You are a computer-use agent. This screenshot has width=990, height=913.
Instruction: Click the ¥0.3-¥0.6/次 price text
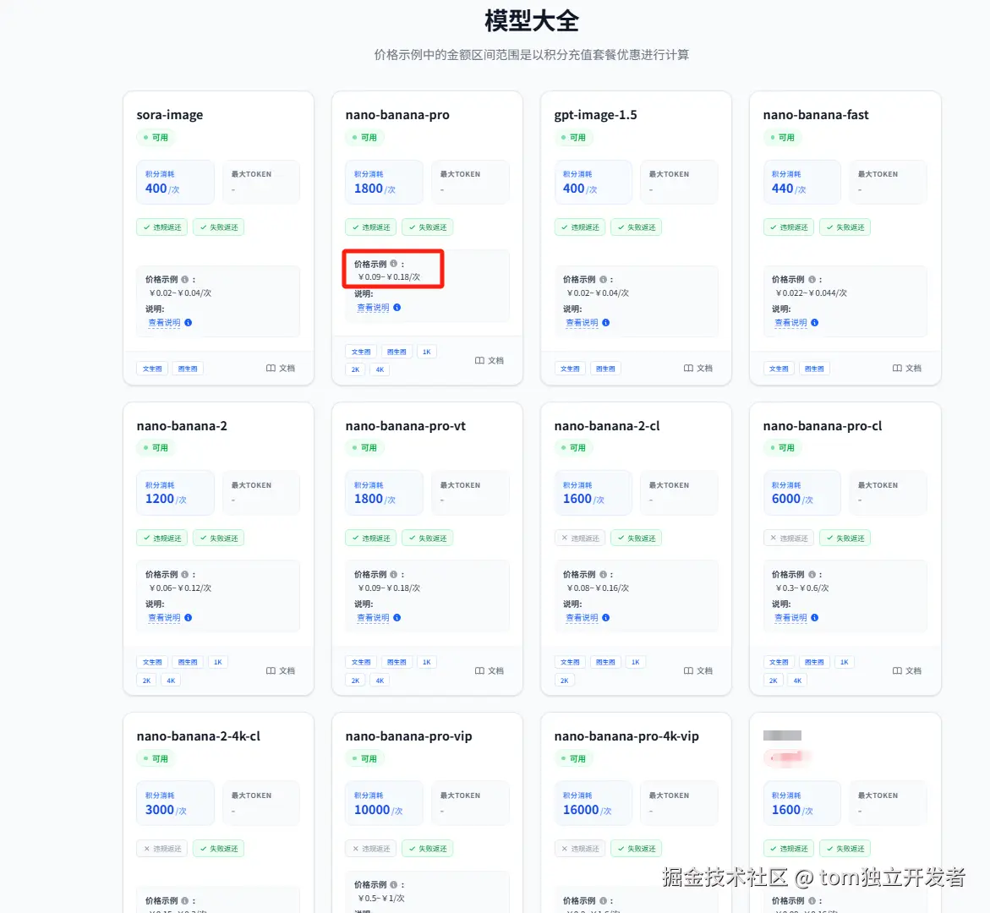(x=801, y=588)
